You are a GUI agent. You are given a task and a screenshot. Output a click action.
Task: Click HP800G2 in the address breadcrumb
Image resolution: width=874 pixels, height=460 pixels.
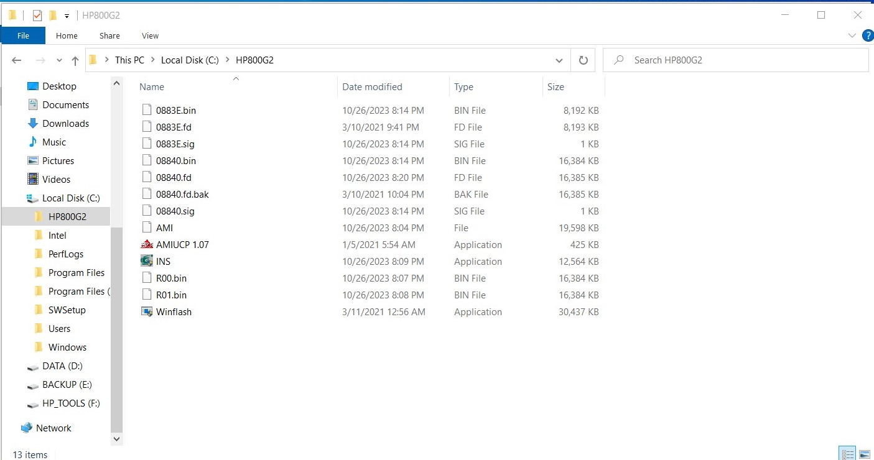pyautogui.click(x=255, y=60)
